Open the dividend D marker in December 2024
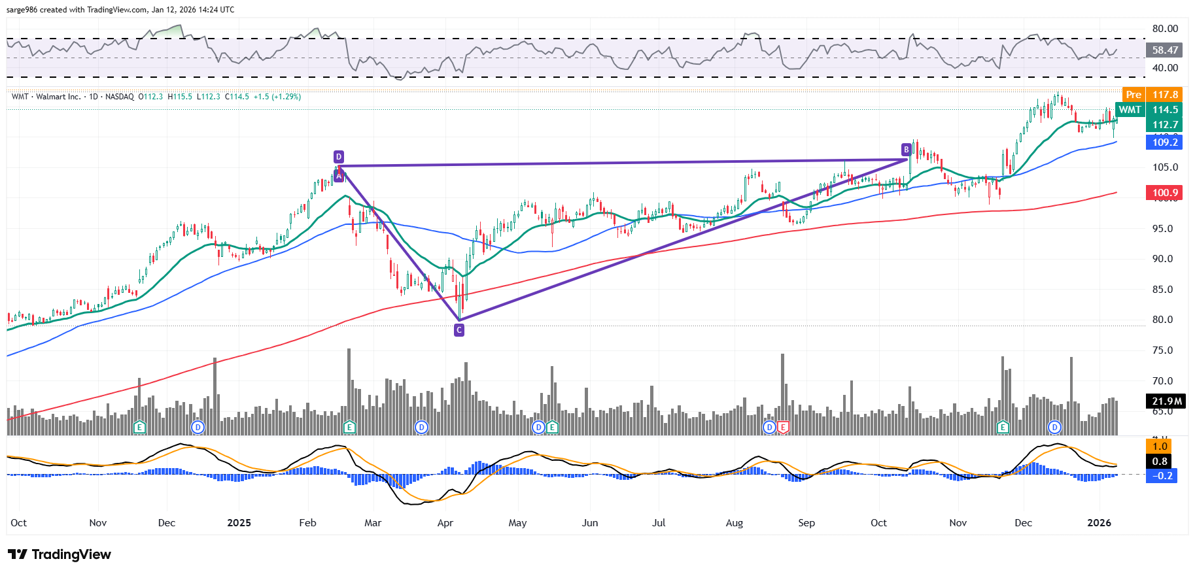The height and width of the screenshot is (574, 1195). (x=198, y=428)
